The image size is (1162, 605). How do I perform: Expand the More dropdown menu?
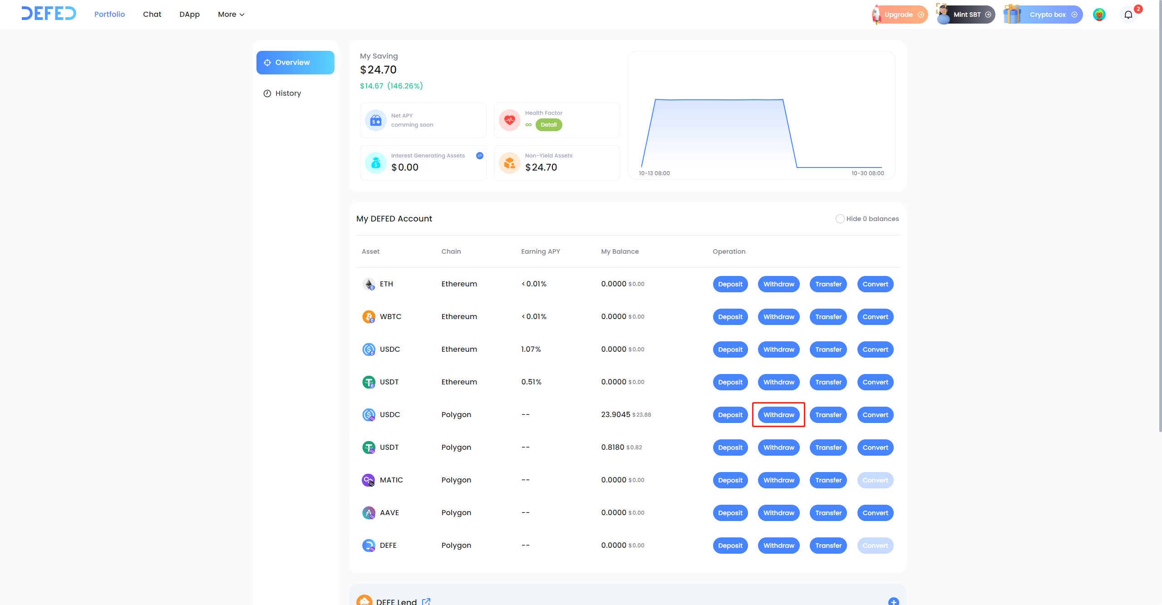click(231, 15)
